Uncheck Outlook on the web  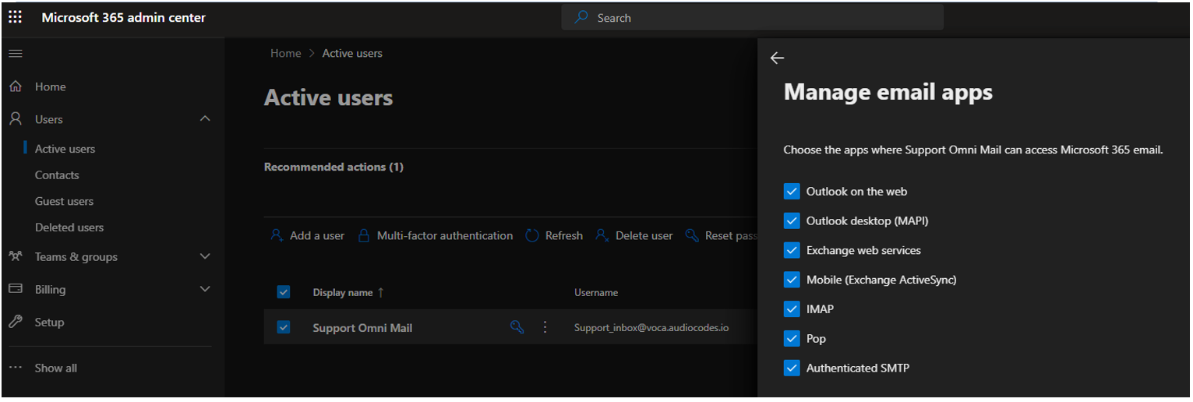(x=792, y=192)
